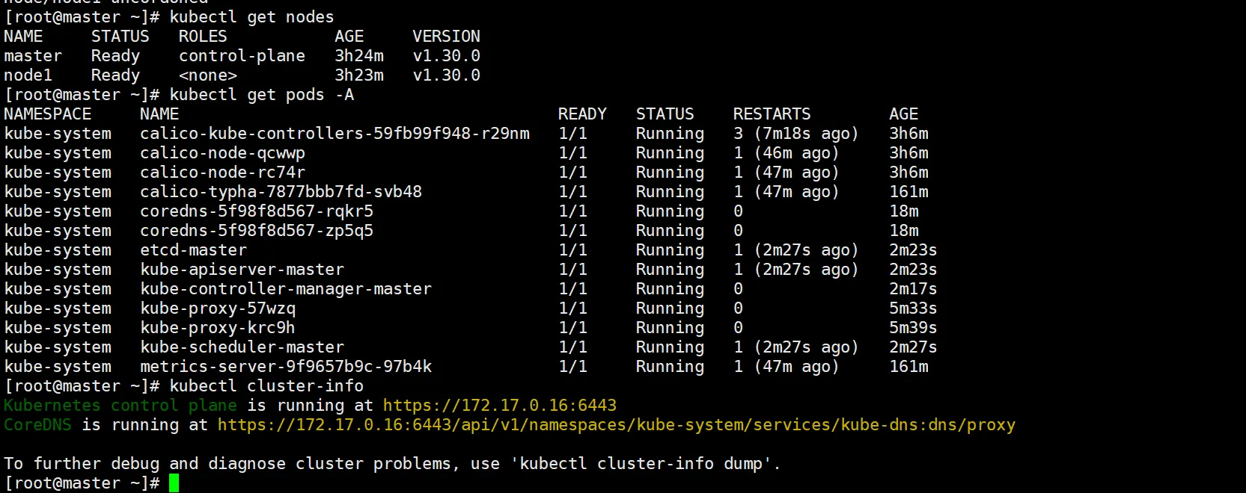
Task: Click pod name 'kube-proxy-57wzq'
Action: point(218,308)
